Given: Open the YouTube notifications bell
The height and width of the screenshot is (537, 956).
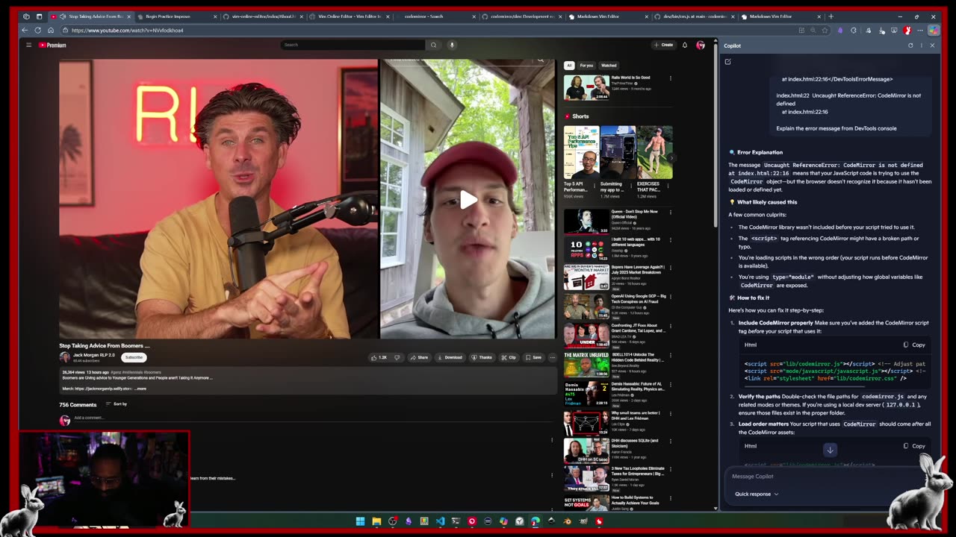Looking at the screenshot, I should click(x=684, y=45).
